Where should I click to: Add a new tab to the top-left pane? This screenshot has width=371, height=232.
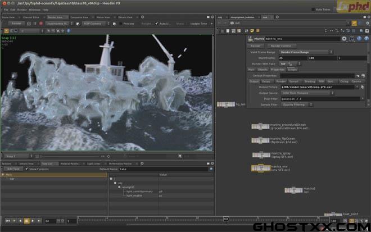(142, 17)
